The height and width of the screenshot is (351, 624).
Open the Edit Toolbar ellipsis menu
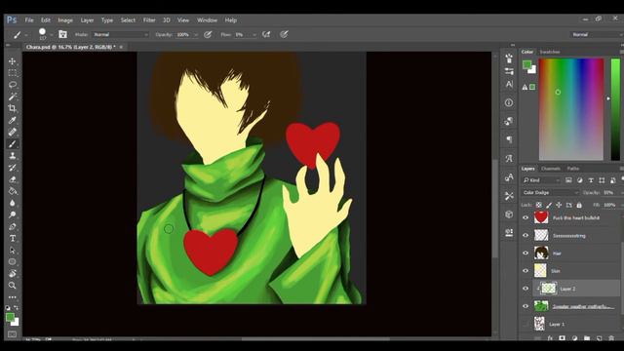click(13, 296)
